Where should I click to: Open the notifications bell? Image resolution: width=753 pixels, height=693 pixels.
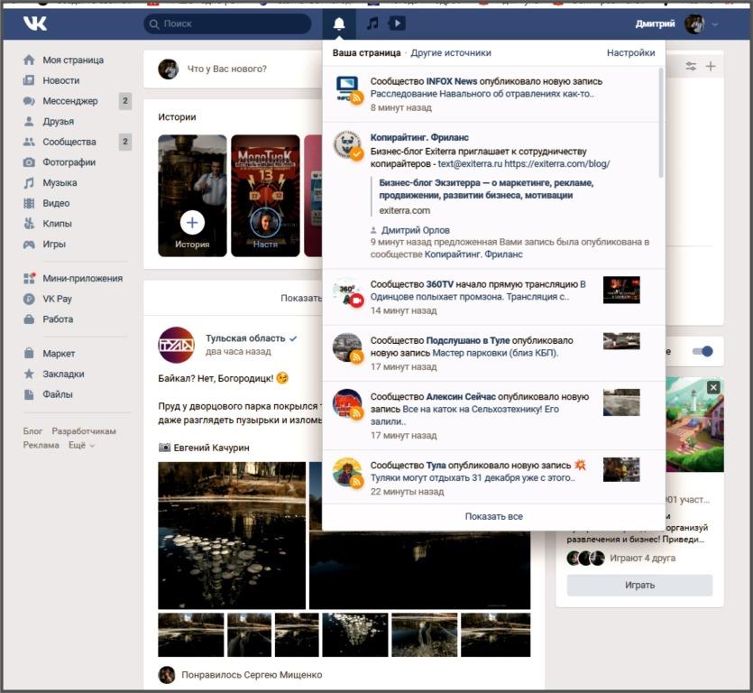click(339, 23)
